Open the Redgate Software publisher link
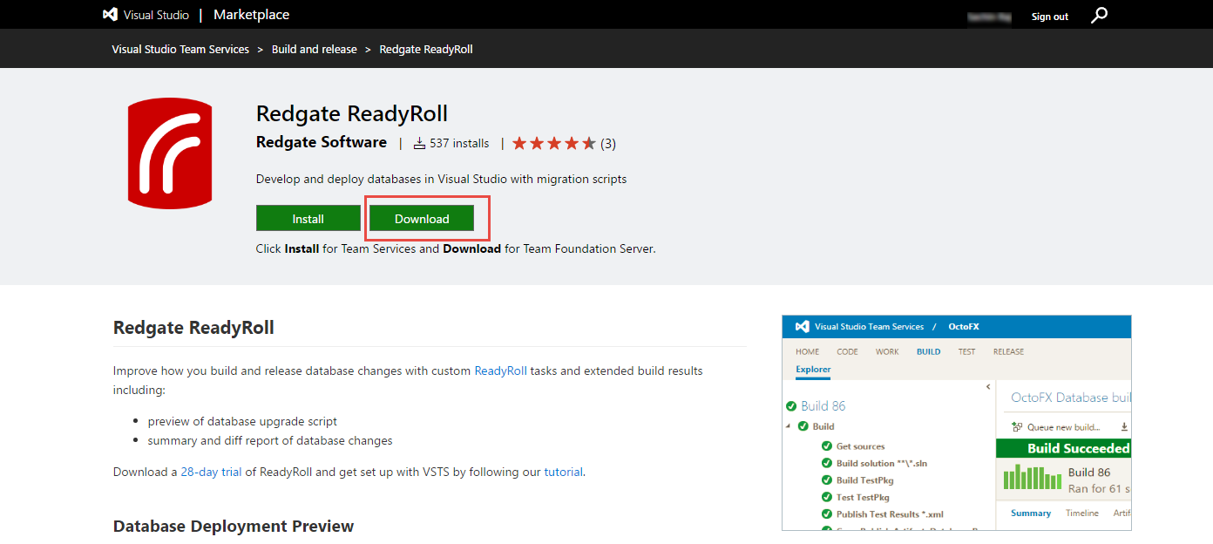Screen dimensions: 1213x544 click(x=322, y=142)
